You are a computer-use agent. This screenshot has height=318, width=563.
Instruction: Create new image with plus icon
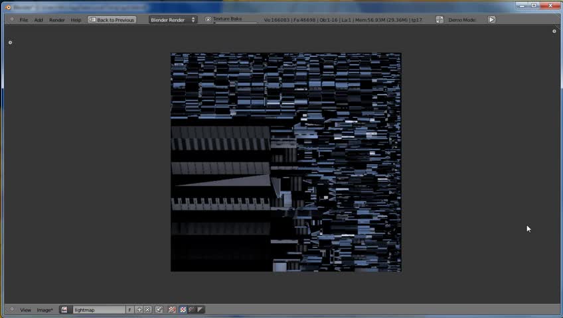(x=139, y=310)
